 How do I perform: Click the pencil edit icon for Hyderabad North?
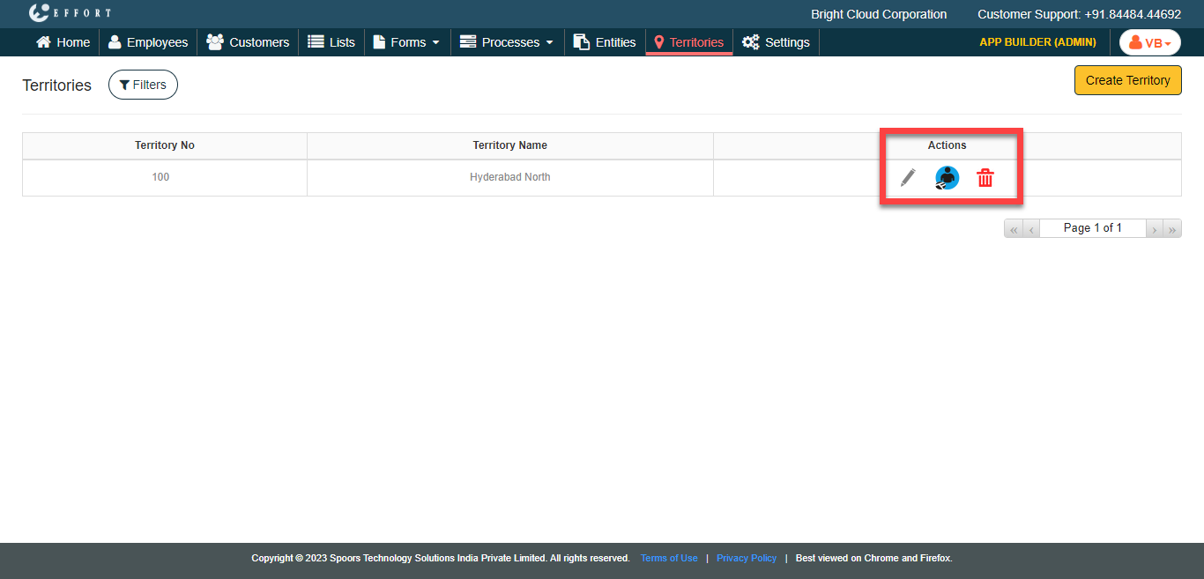tap(908, 178)
